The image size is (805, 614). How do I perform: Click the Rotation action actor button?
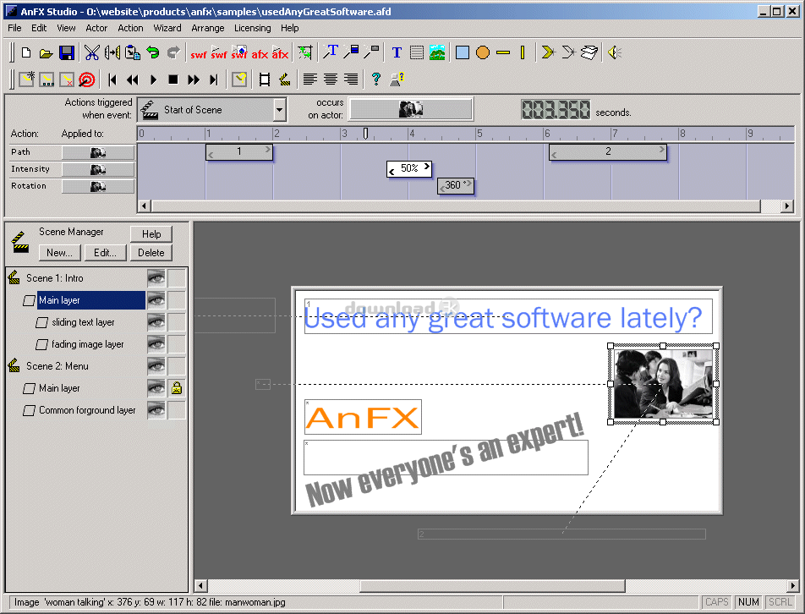point(98,186)
